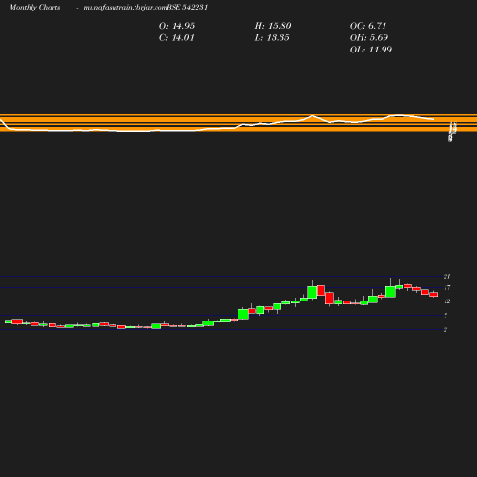Click the price axis label '21'
The width and height of the screenshot is (477, 477).
point(447,276)
